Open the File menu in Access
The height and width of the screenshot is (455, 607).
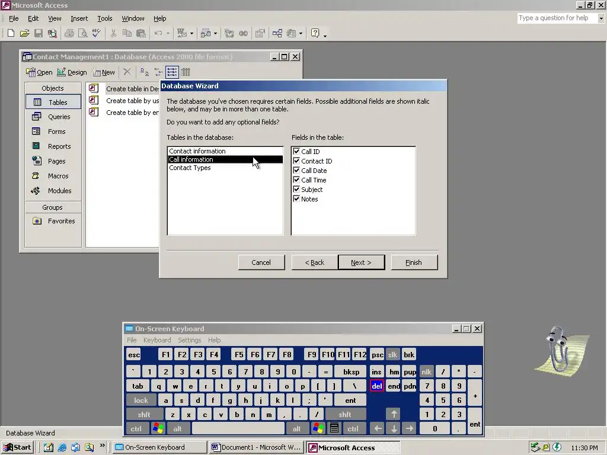pos(14,18)
